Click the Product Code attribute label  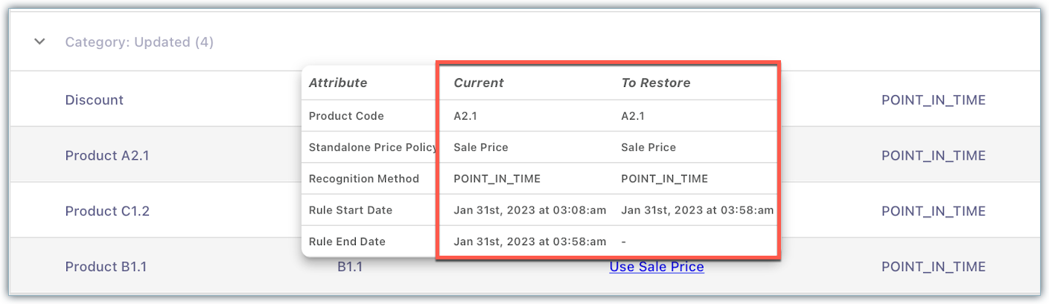346,116
